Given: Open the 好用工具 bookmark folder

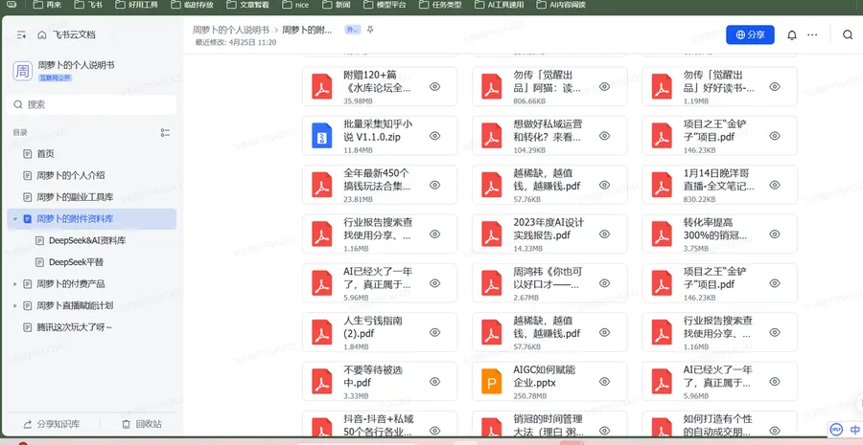Looking at the screenshot, I should pos(137,5).
